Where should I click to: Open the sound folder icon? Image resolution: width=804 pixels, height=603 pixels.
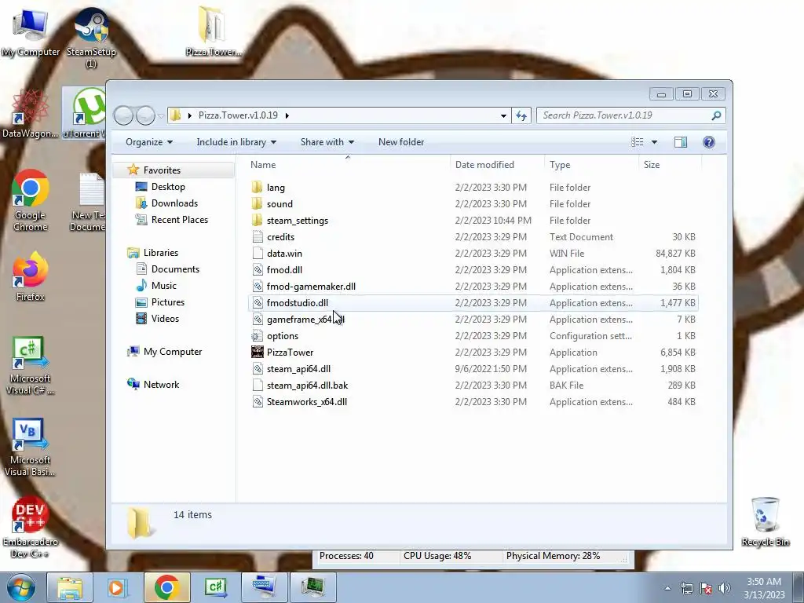tap(258, 203)
